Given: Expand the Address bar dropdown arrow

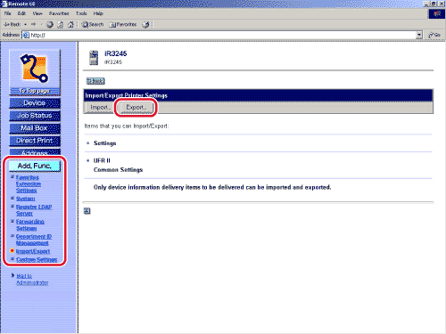Looking at the screenshot, I should tap(419, 35).
